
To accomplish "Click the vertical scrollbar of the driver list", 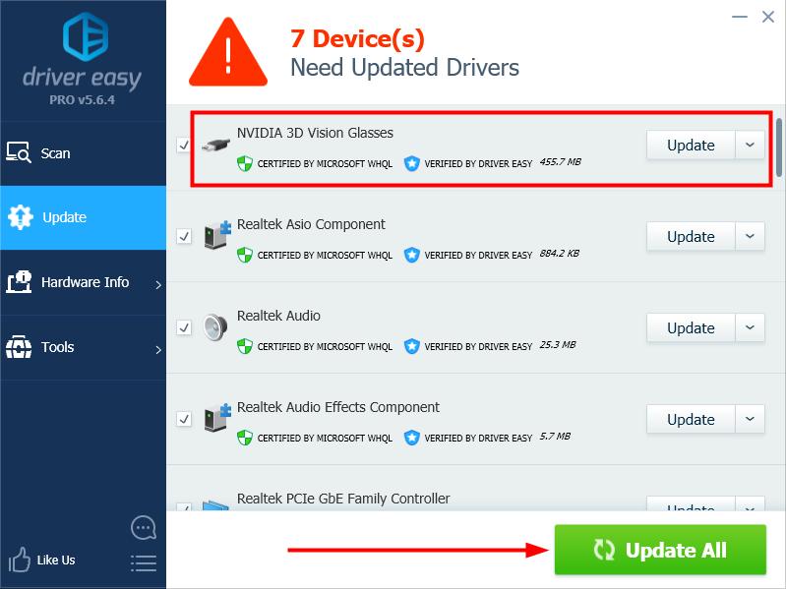I will coord(779,147).
